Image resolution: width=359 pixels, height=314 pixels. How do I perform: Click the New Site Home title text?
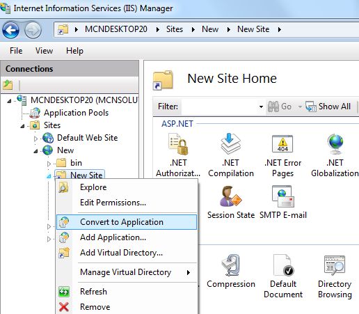[232, 79]
